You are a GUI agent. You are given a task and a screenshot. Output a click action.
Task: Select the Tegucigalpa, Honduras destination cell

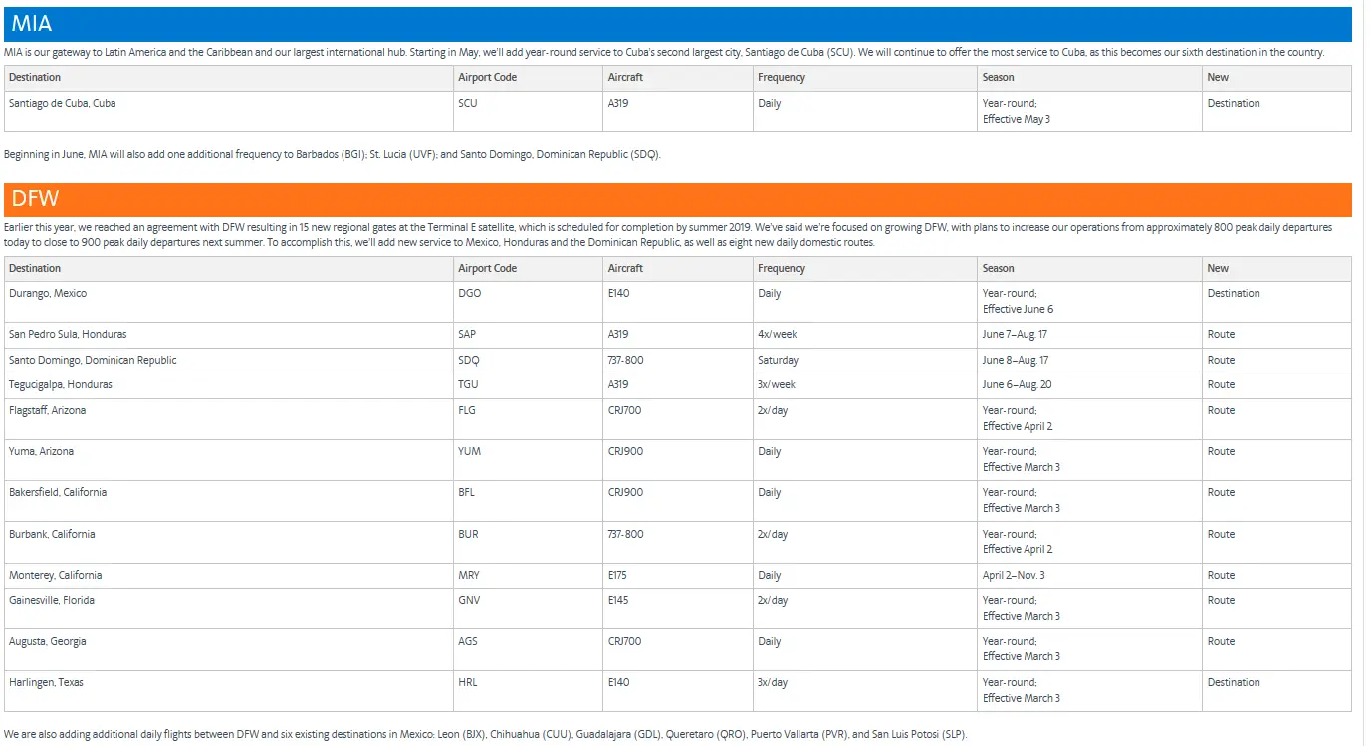coord(61,385)
